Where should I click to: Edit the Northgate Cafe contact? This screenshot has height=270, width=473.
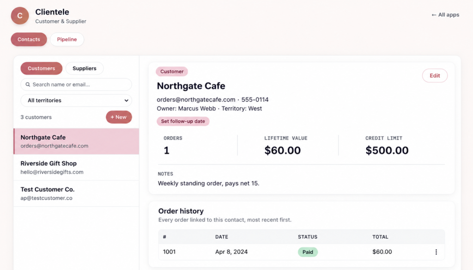435,75
